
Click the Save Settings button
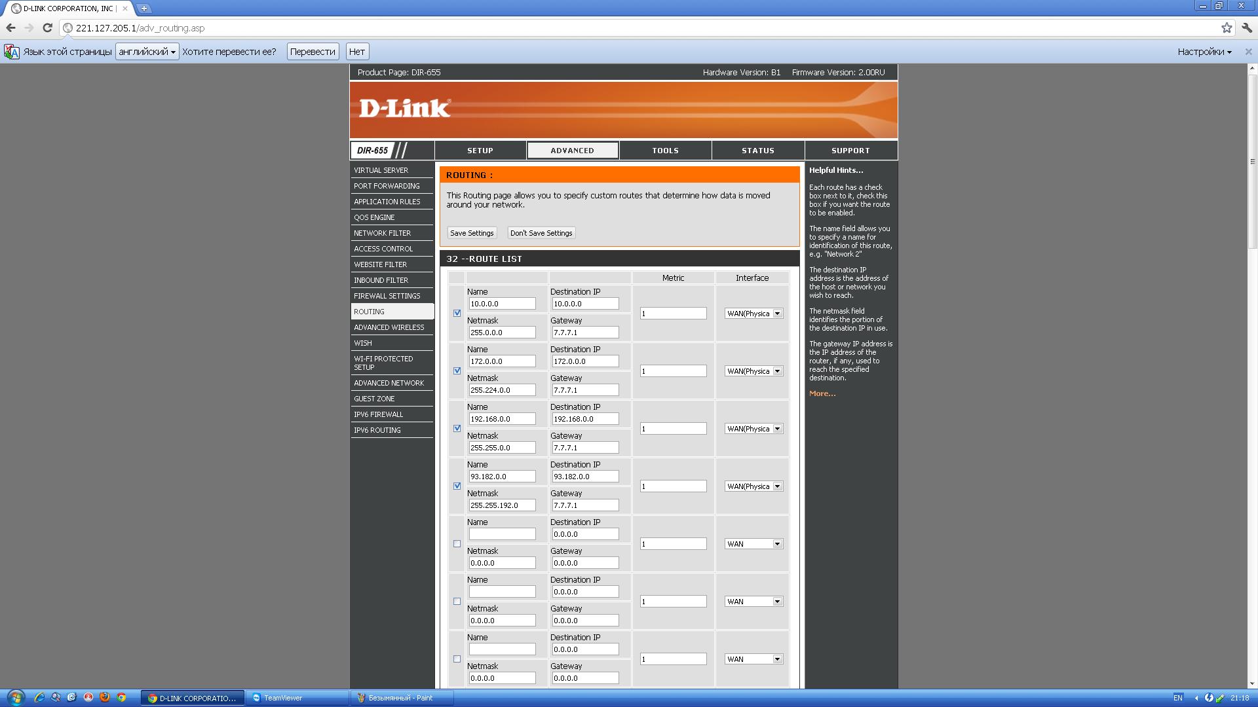[472, 233]
